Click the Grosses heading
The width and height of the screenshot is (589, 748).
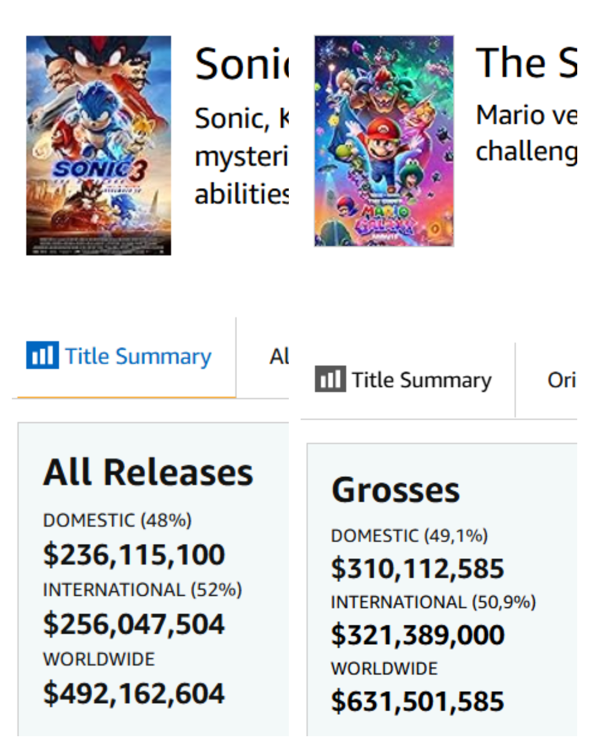(x=396, y=490)
